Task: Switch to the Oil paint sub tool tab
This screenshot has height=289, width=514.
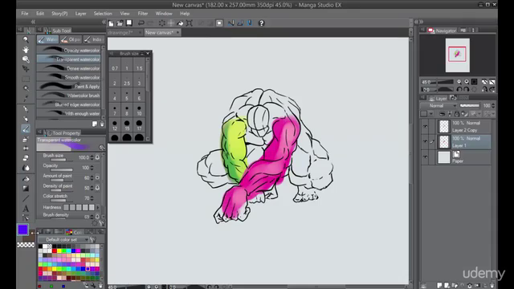Action: (71, 39)
